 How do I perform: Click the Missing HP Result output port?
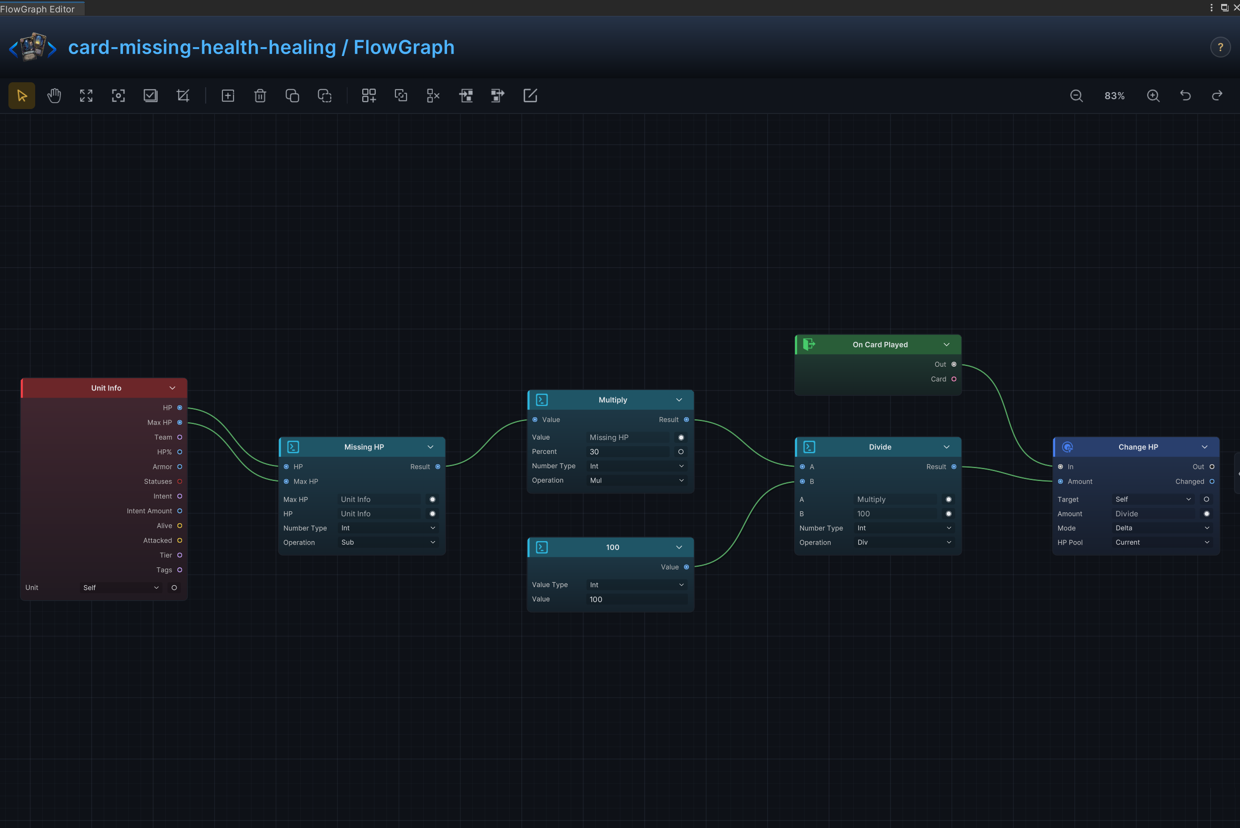coord(438,467)
